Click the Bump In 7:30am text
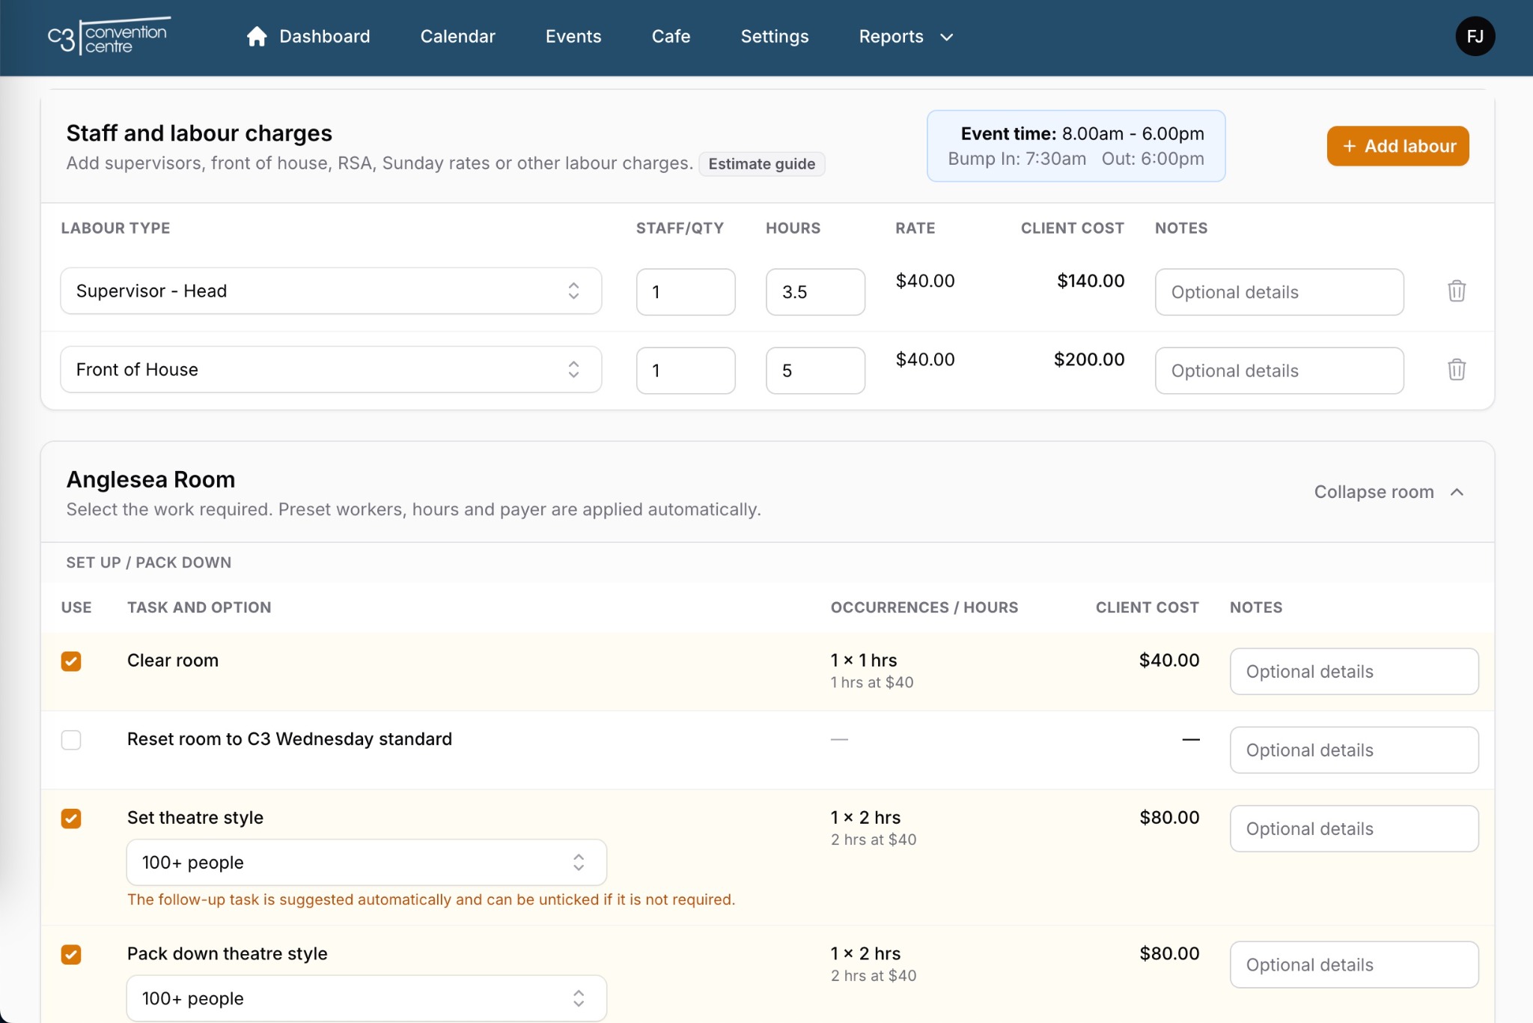This screenshot has height=1023, width=1533. tap(1017, 159)
